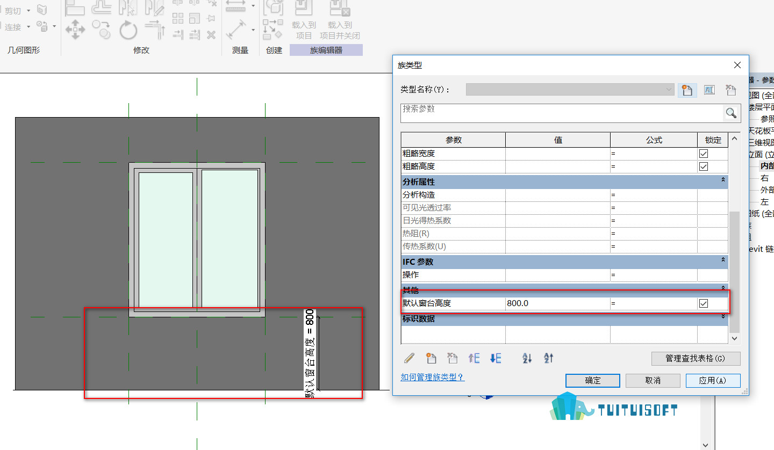Click 载入到项目并关闭 load and close button
The width and height of the screenshot is (774, 450).
(340, 20)
